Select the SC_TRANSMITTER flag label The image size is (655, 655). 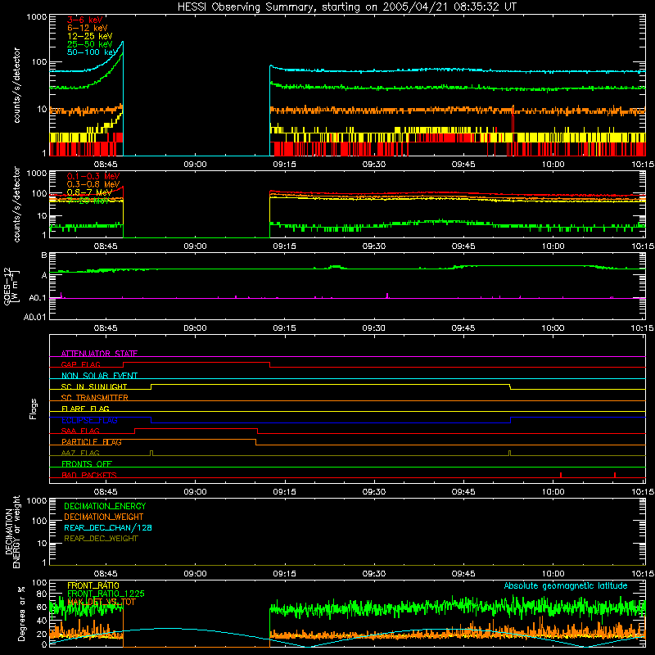point(95,398)
